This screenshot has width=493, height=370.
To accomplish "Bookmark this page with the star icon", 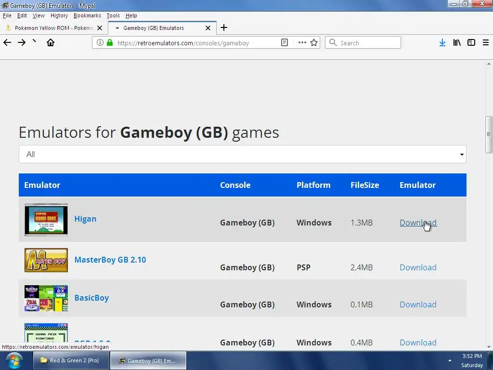I will click(314, 42).
